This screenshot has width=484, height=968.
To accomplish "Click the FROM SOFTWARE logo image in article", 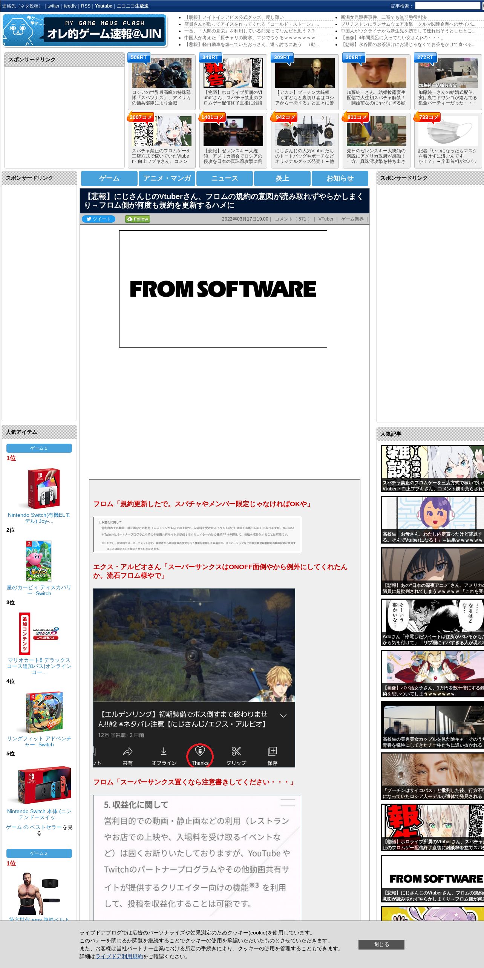I will [x=223, y=289].
